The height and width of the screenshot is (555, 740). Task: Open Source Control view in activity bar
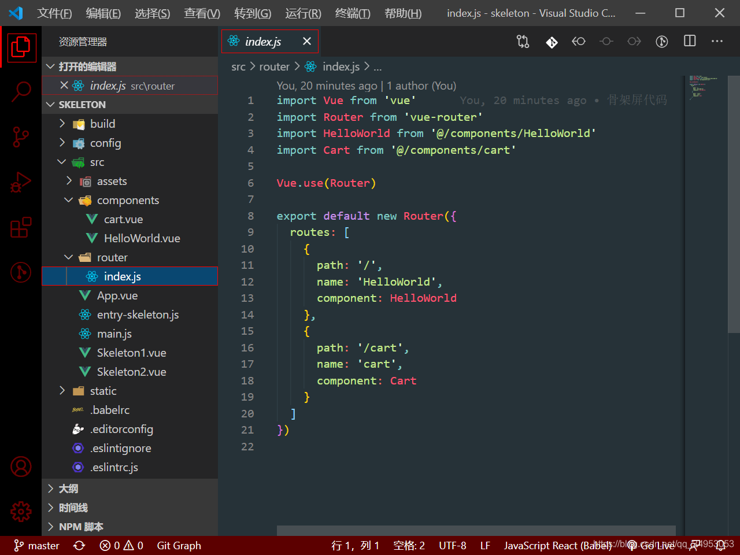pyautogui.click(x=21, y=137)
